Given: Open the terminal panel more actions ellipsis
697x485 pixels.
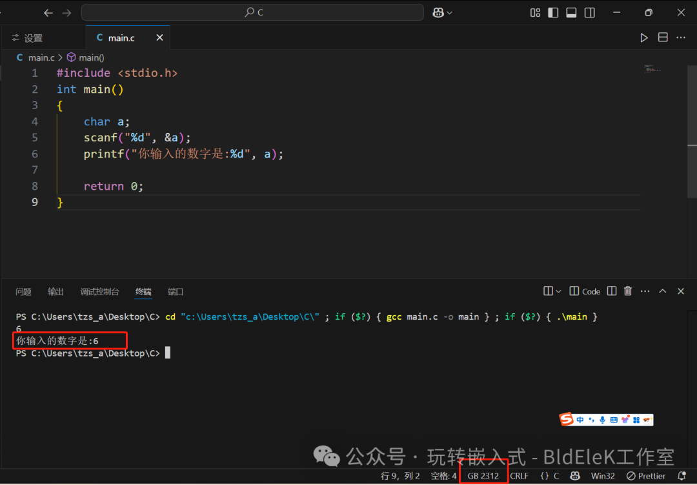Looking at the screenshot, I should point(645,291).
